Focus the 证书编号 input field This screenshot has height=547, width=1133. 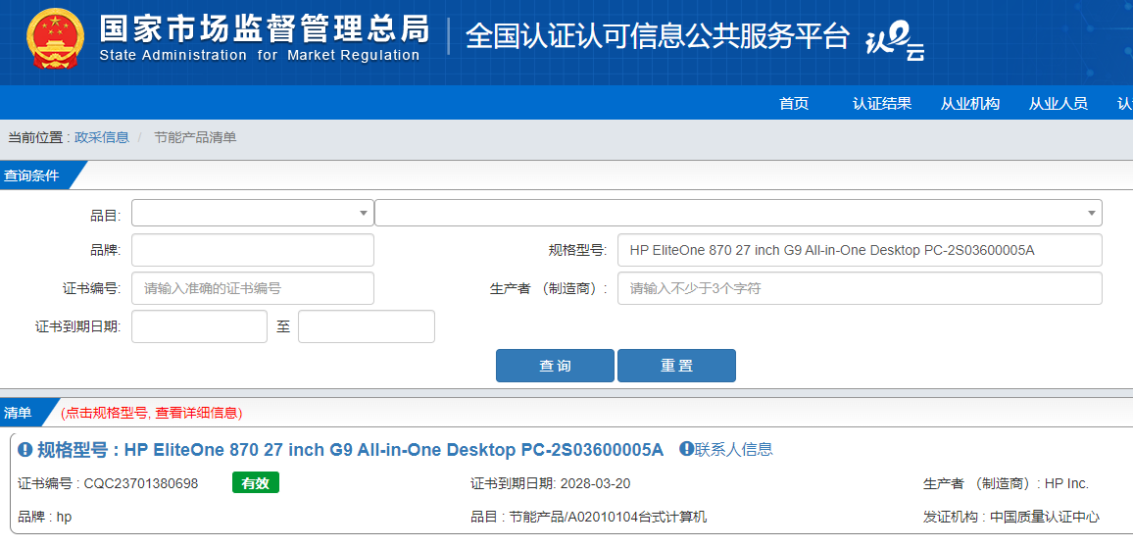(x=253, y=288)
